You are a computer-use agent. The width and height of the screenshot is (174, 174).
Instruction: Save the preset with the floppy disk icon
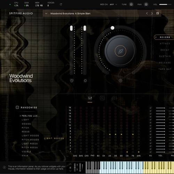pos(157,13)
